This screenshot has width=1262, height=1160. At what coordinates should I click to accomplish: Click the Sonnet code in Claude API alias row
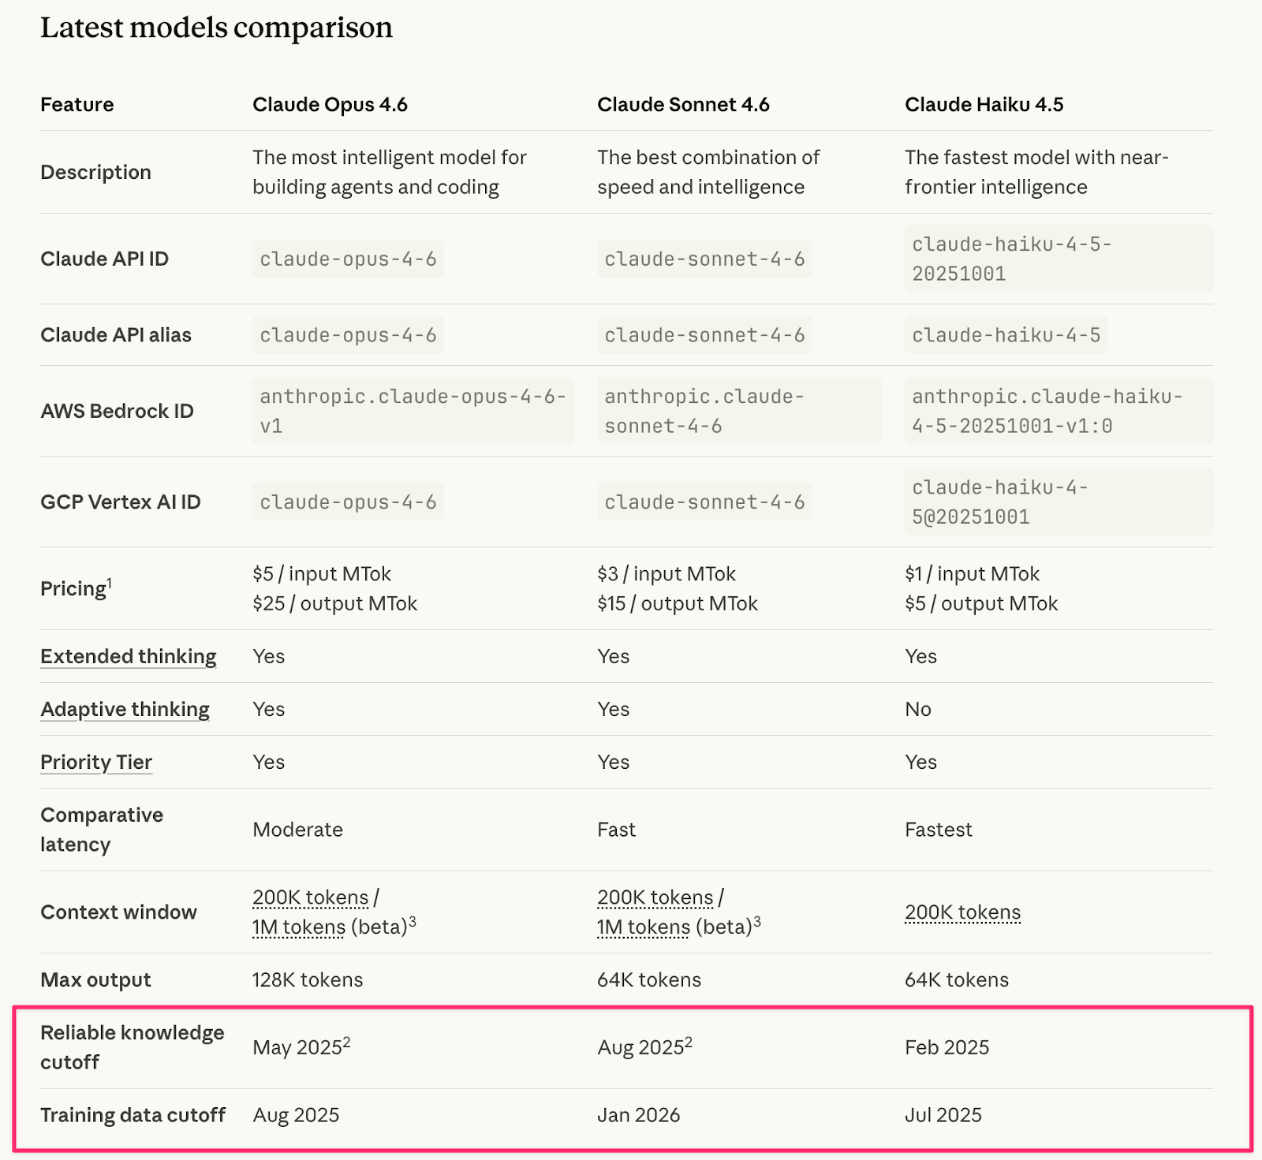[x=704, y=335]
